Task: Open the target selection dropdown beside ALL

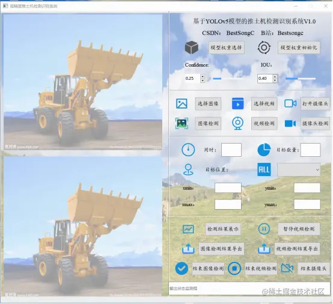Action: pyautogui.click(x=299, y=169)
